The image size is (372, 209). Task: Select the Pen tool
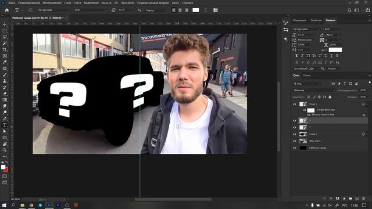pyautogui.click(x=5, y=118)
